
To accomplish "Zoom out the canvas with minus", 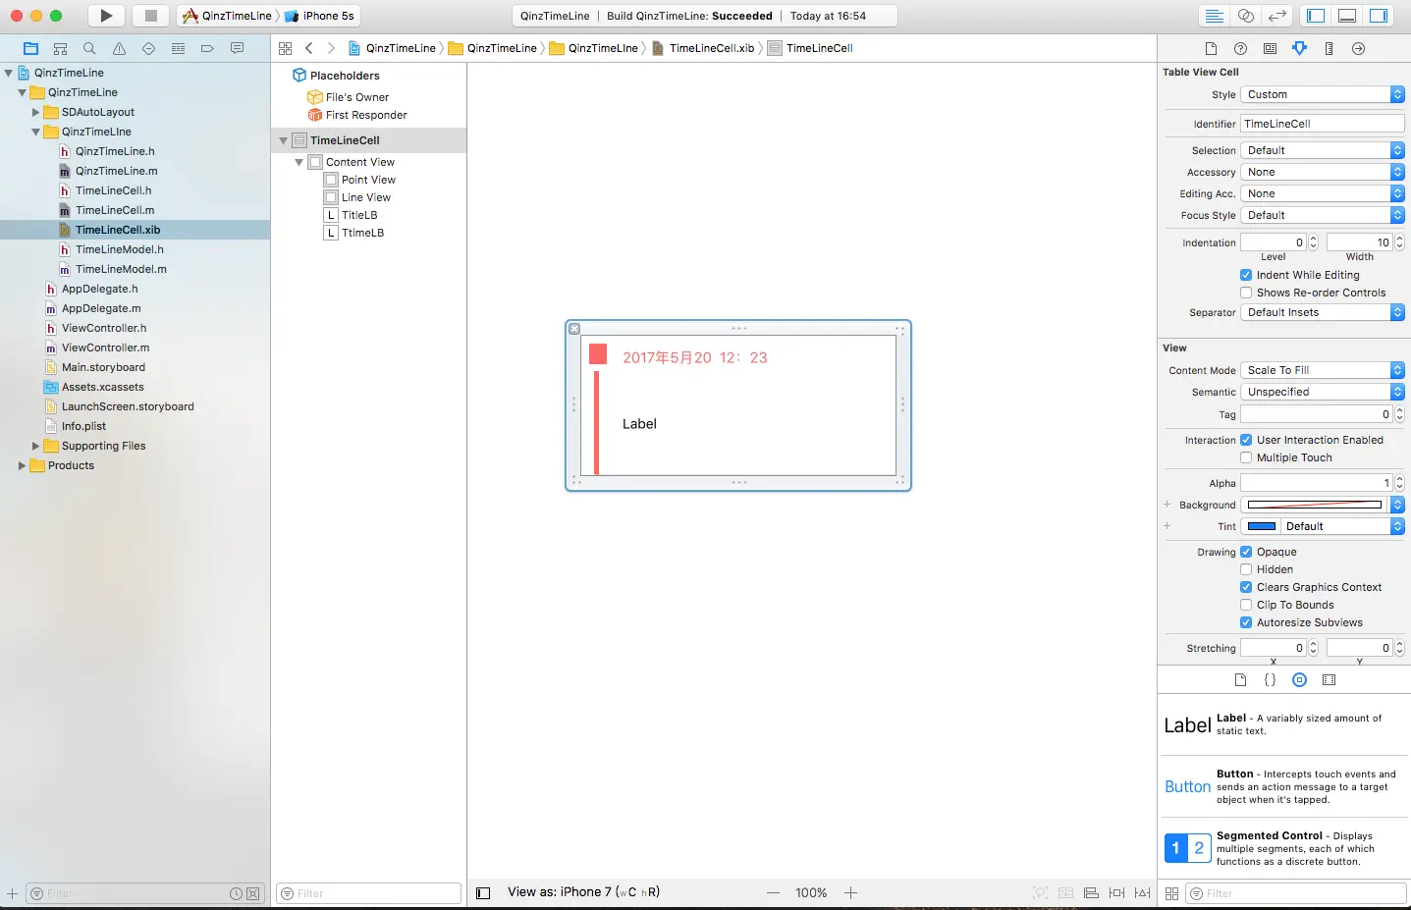I will [x=773, y=892].
